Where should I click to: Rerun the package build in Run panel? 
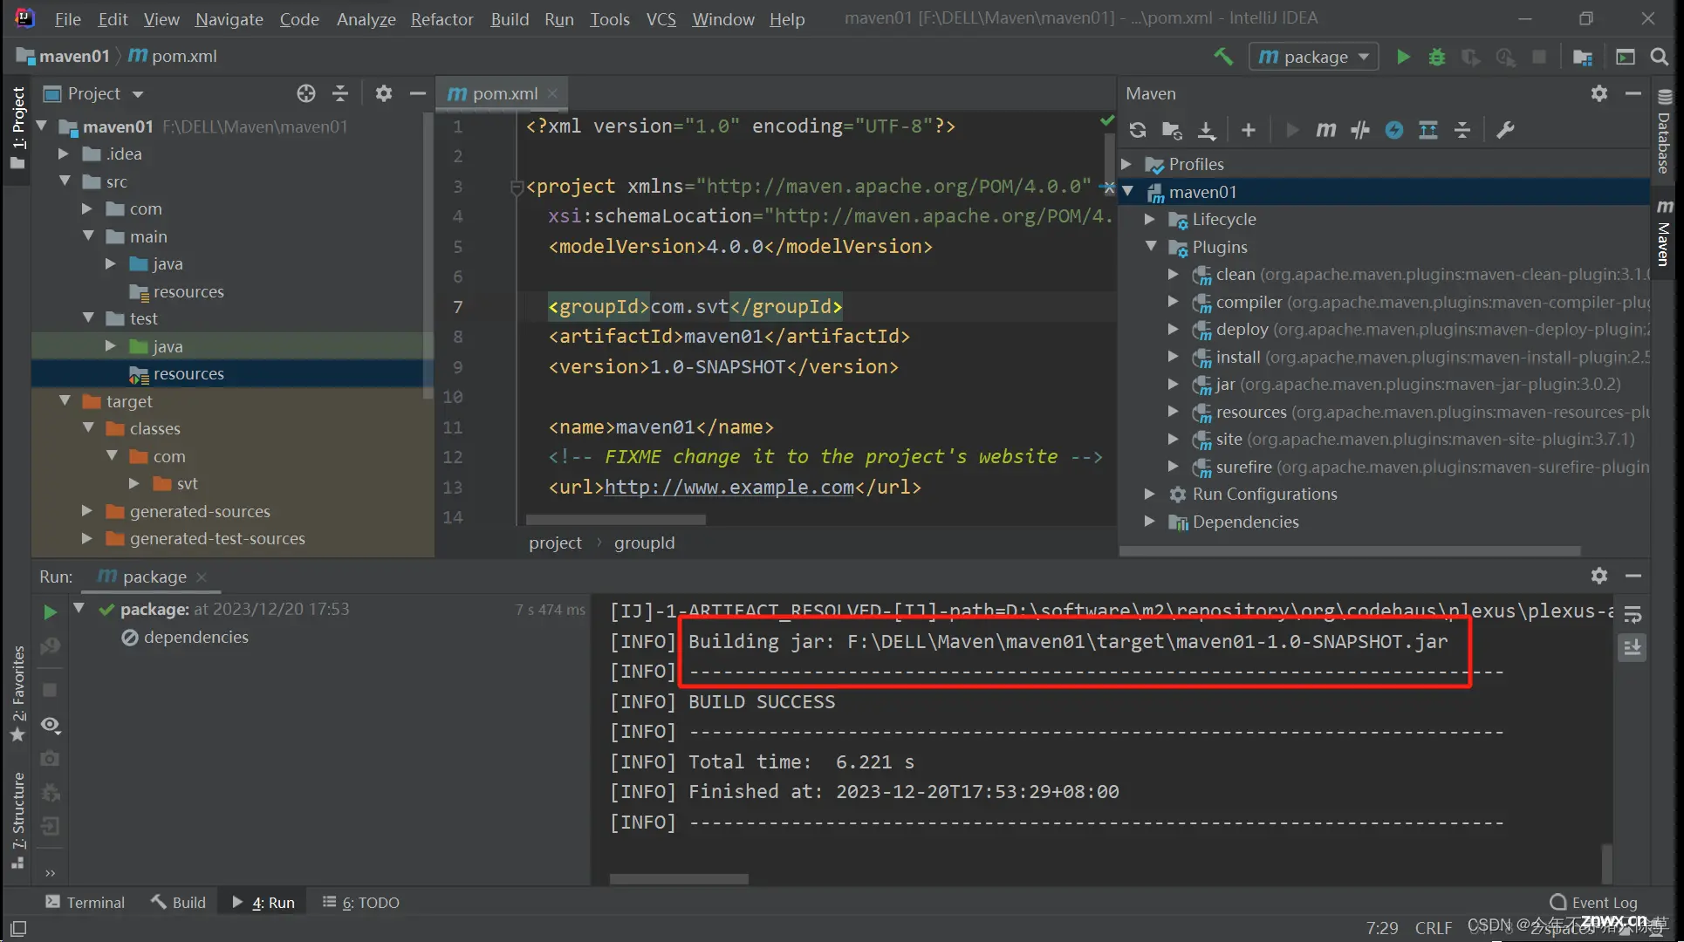(50, 611)
